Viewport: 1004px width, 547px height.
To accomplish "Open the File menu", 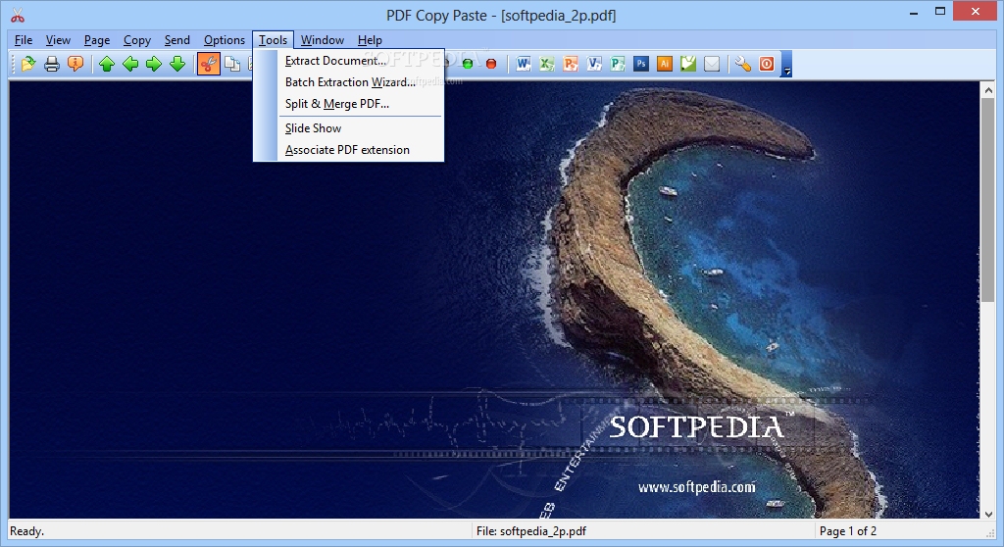I will coord(24,40).
